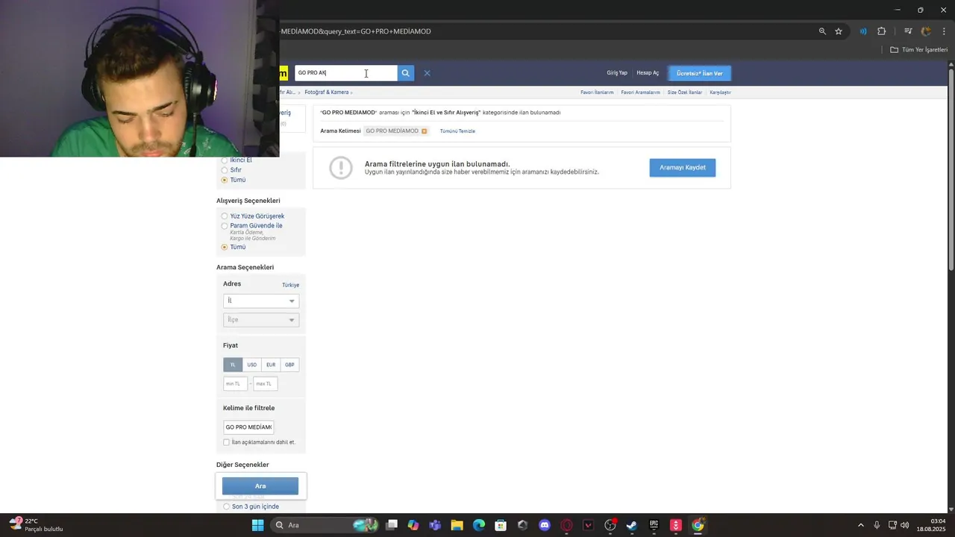
Task: Click the search box containing GO PRO AK
Action: coord(346,73)
